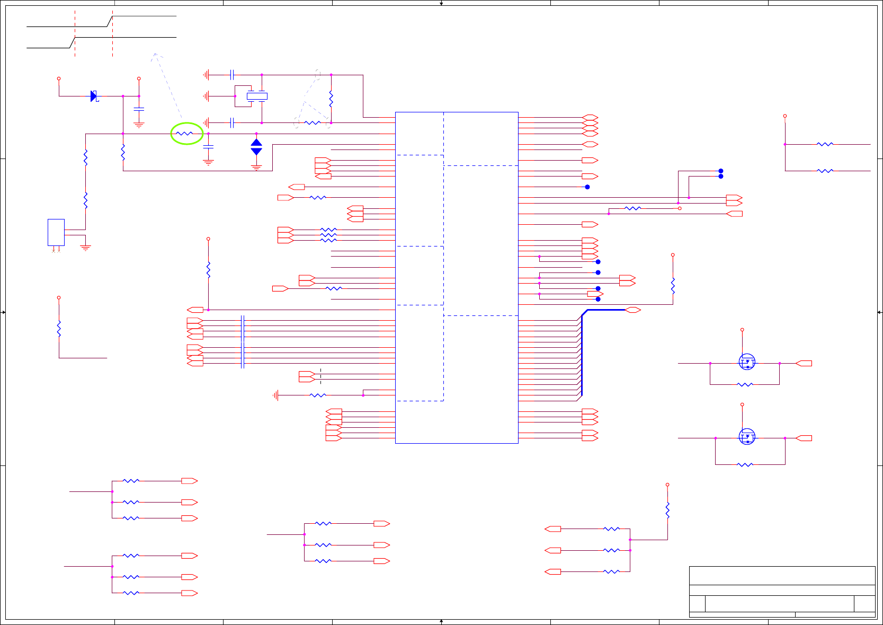Select the power pin circle above lower MOSFET

(x=742, y=404)
